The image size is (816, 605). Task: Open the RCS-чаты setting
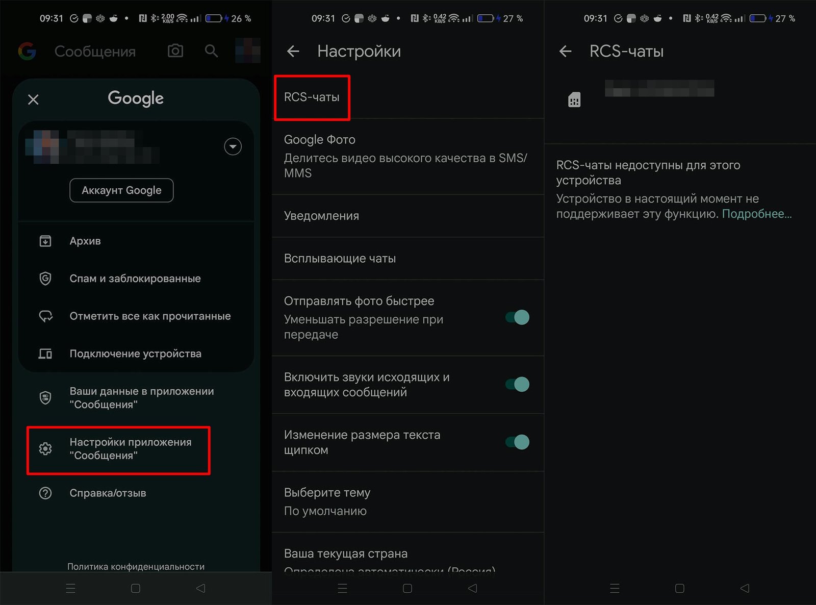[x=408, y=97]
